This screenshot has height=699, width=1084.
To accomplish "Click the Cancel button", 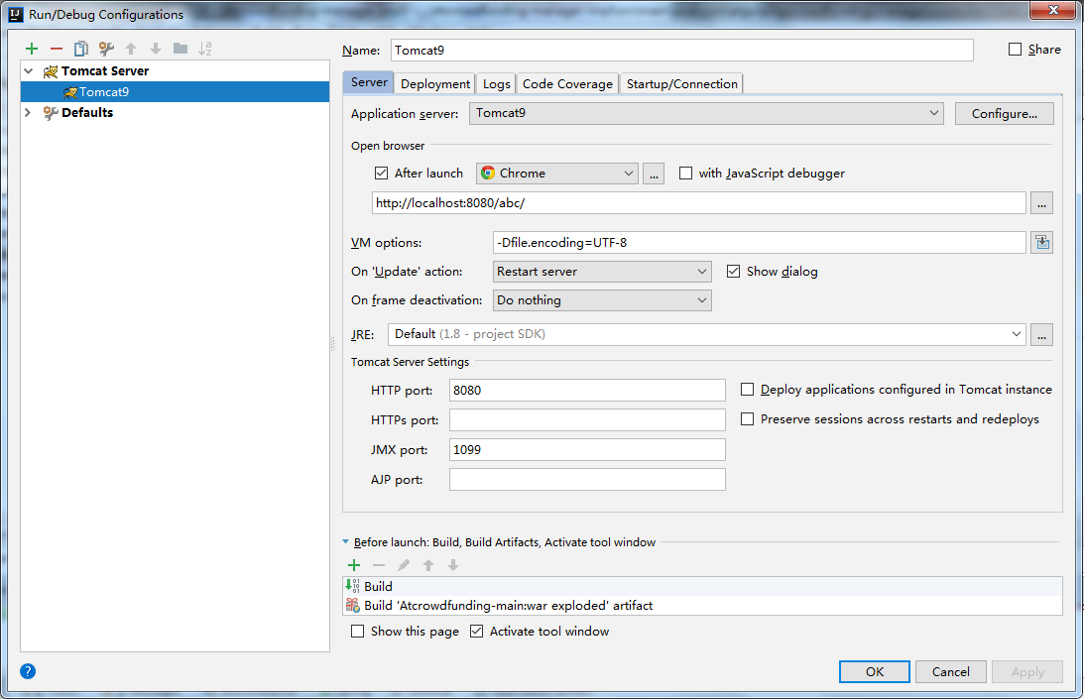I will pyautogui.click(x=950, y=671).
